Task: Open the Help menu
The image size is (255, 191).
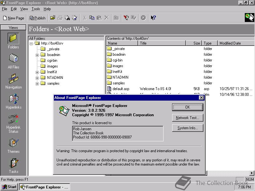Action: pos(47,9)
